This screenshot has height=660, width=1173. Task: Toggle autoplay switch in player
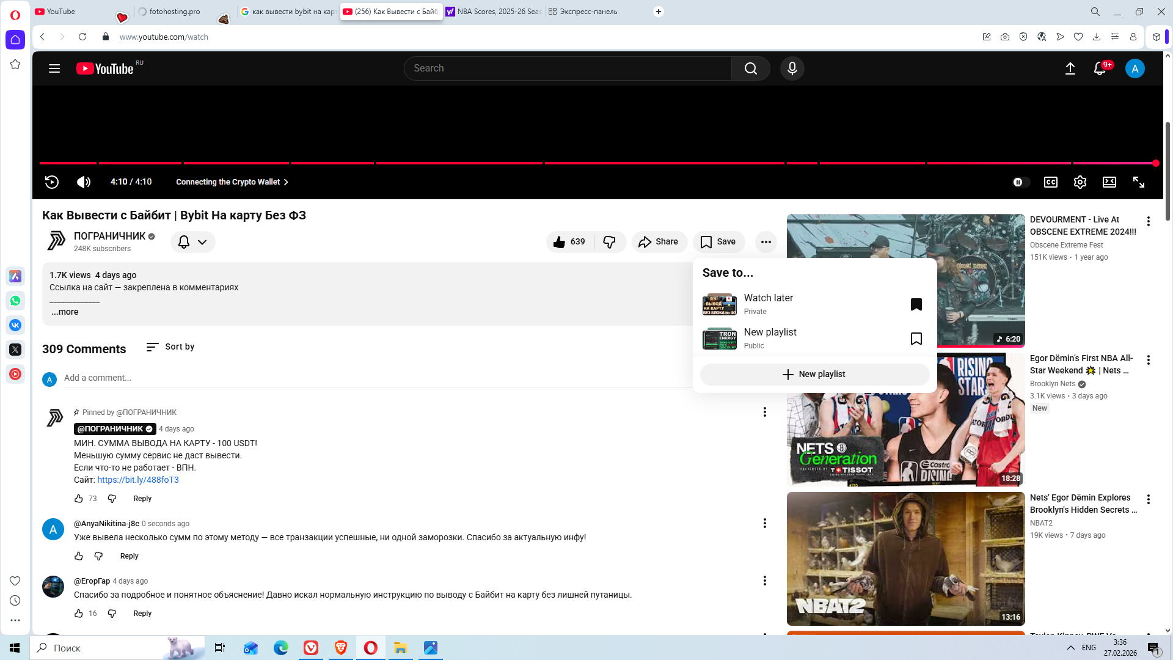point(1021,182)
